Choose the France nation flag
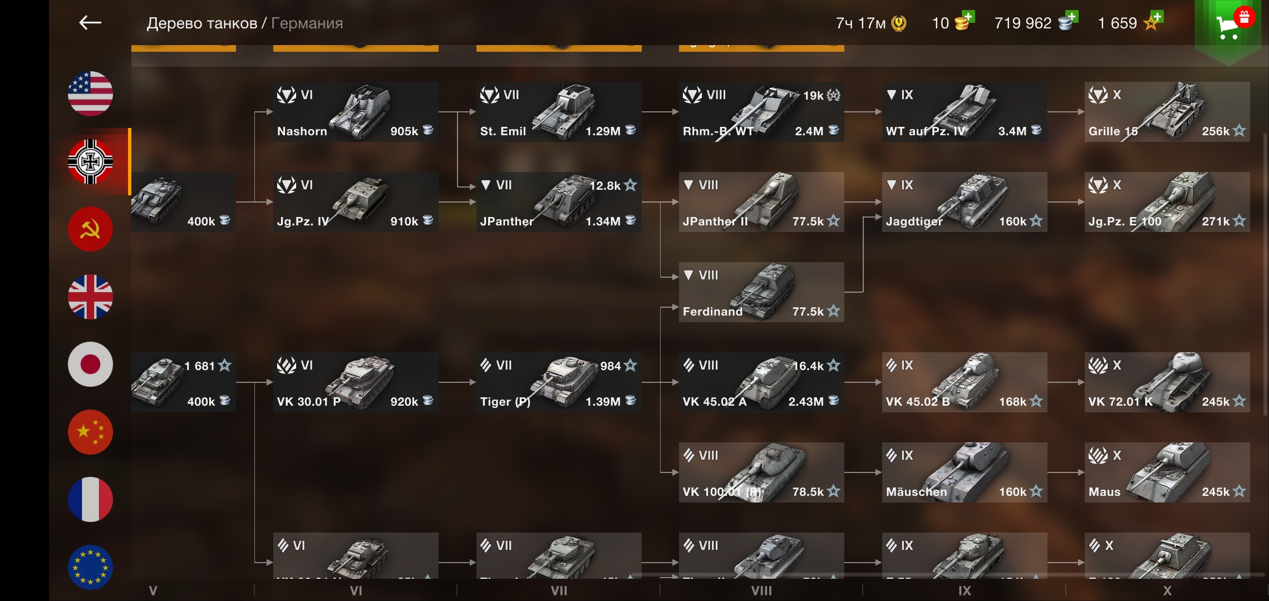The height and width of the screenshot is (601, 1269). click(90, 499)
